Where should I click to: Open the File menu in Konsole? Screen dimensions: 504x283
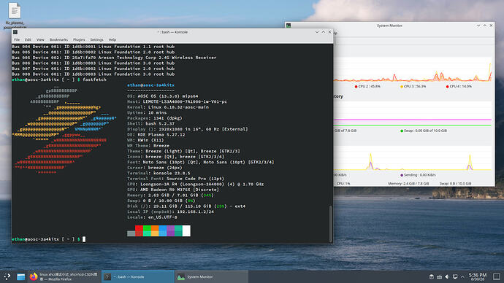[x=17, y=40]
